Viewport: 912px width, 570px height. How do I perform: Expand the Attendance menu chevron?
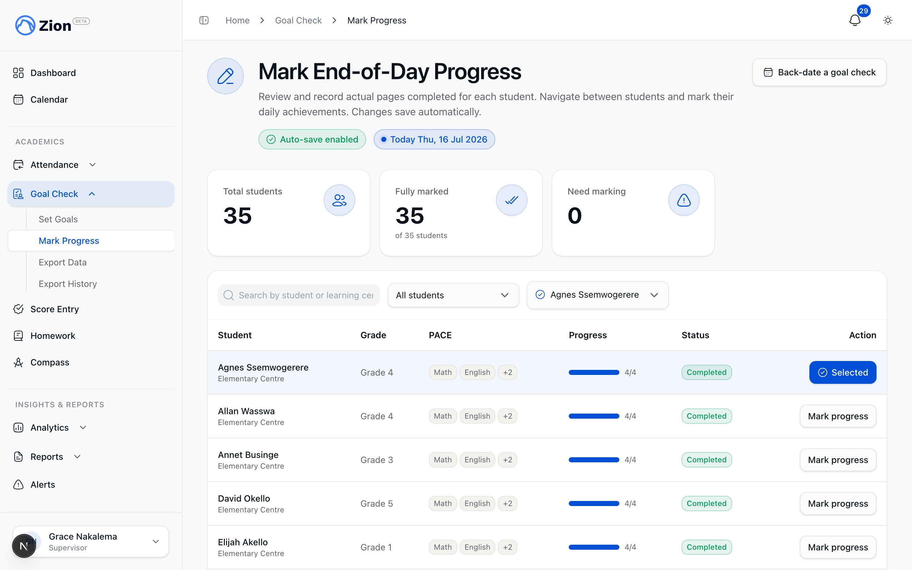point(92,165)
